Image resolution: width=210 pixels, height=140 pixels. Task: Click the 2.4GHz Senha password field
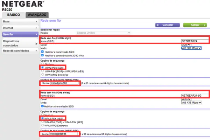coord(65,83)
